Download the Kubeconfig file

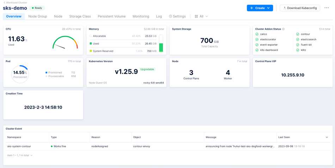pyautogui.click(x=300, y=8)
